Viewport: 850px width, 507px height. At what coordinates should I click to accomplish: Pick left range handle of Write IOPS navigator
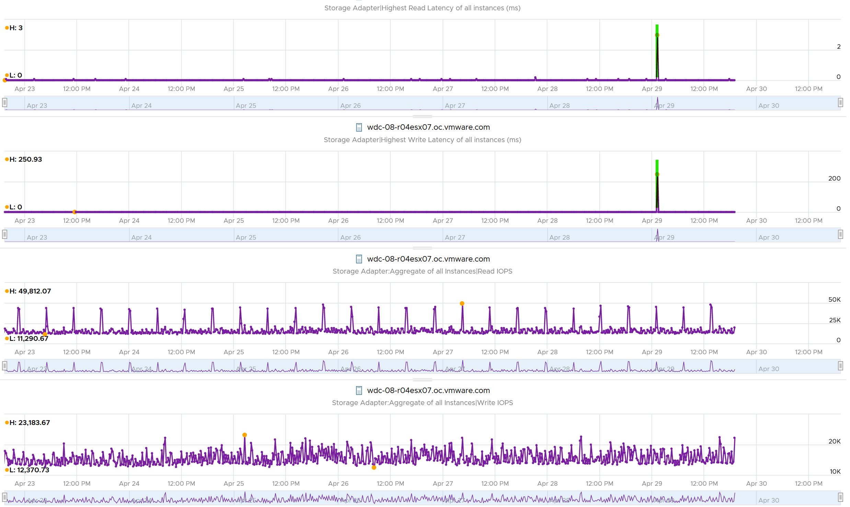click(x=5, y=497)
